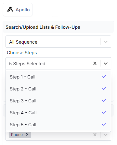
Task: Remove the Phone tag with its X icon
Action: (27, 134)
